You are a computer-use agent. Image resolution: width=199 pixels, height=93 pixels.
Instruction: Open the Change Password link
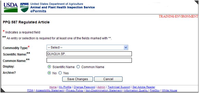tap(84, 87)
